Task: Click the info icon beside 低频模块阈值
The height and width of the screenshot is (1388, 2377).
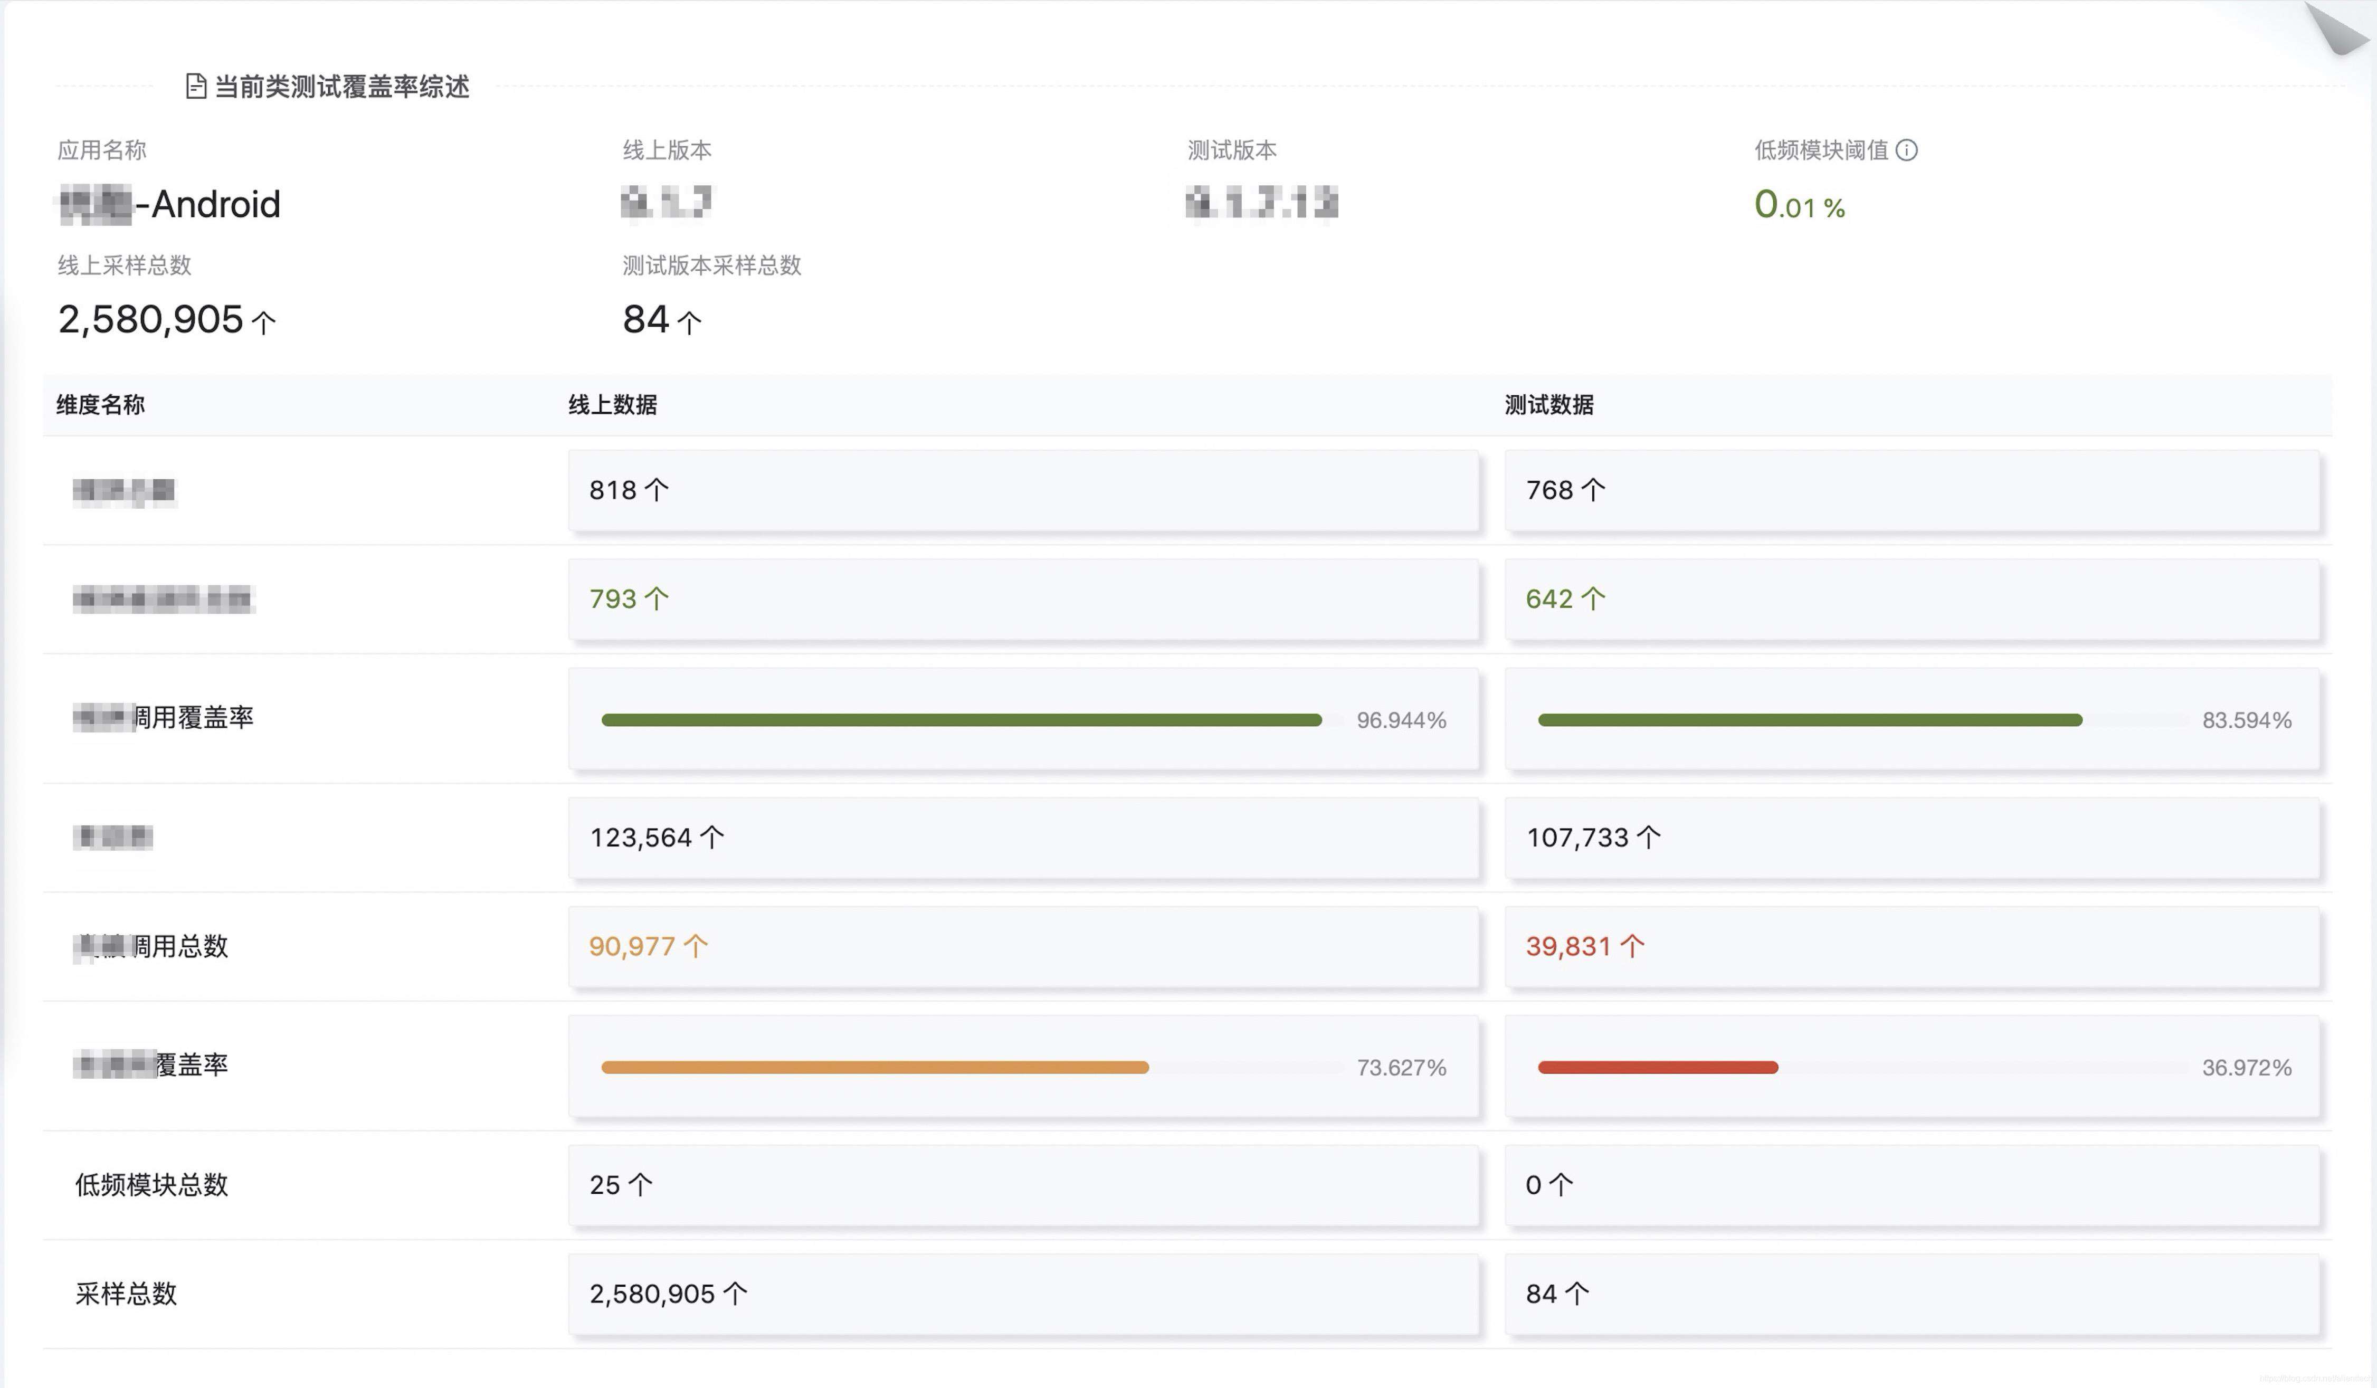Action: pos(1905,150)
